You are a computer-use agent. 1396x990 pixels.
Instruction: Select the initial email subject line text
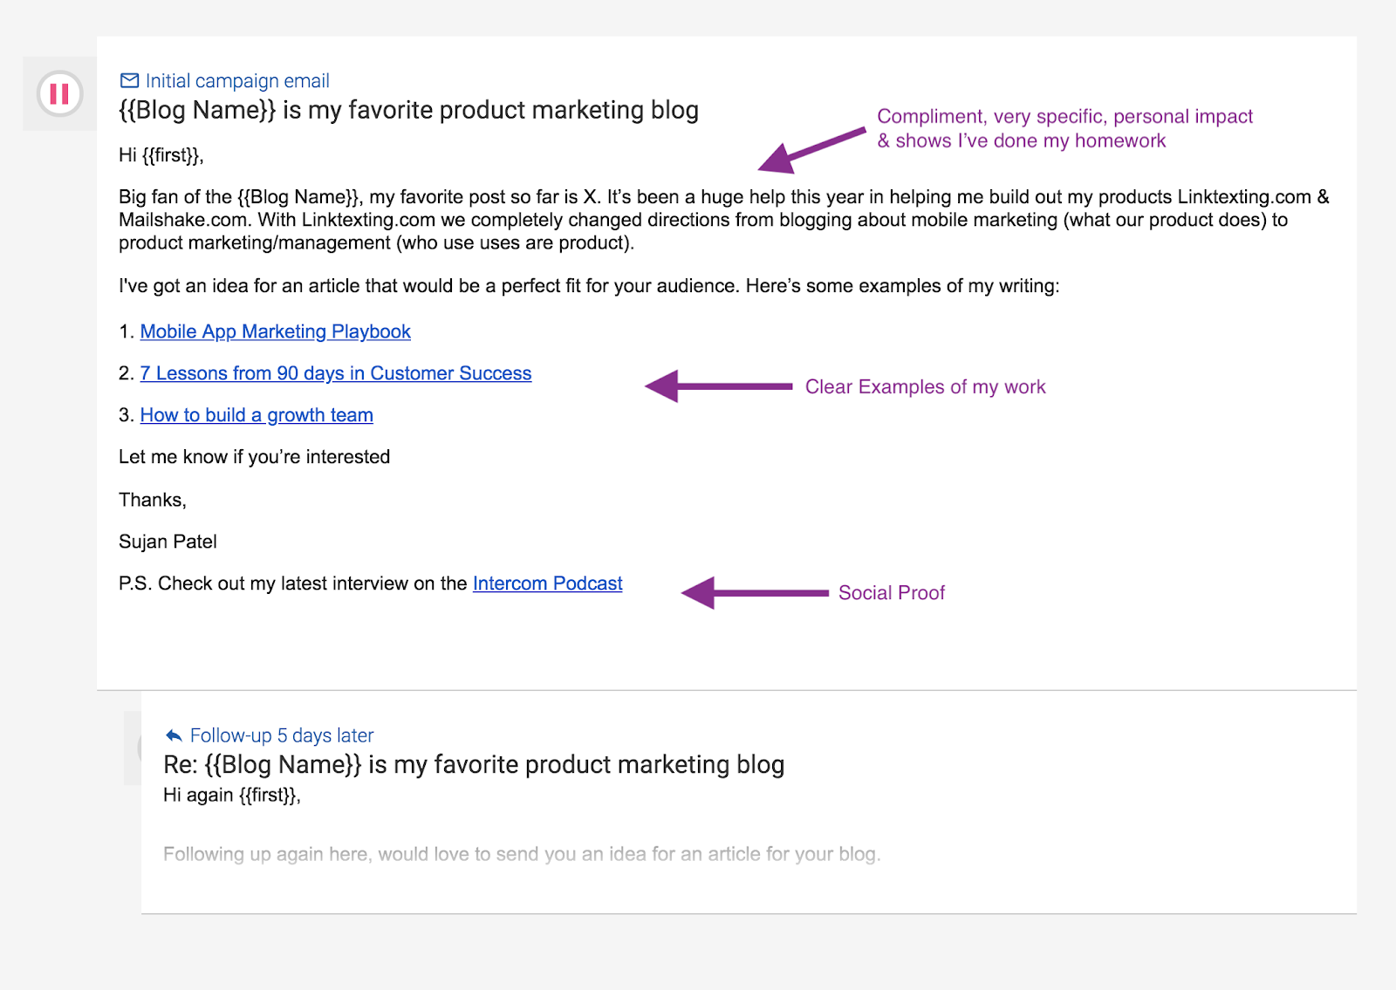coord(408,111)
